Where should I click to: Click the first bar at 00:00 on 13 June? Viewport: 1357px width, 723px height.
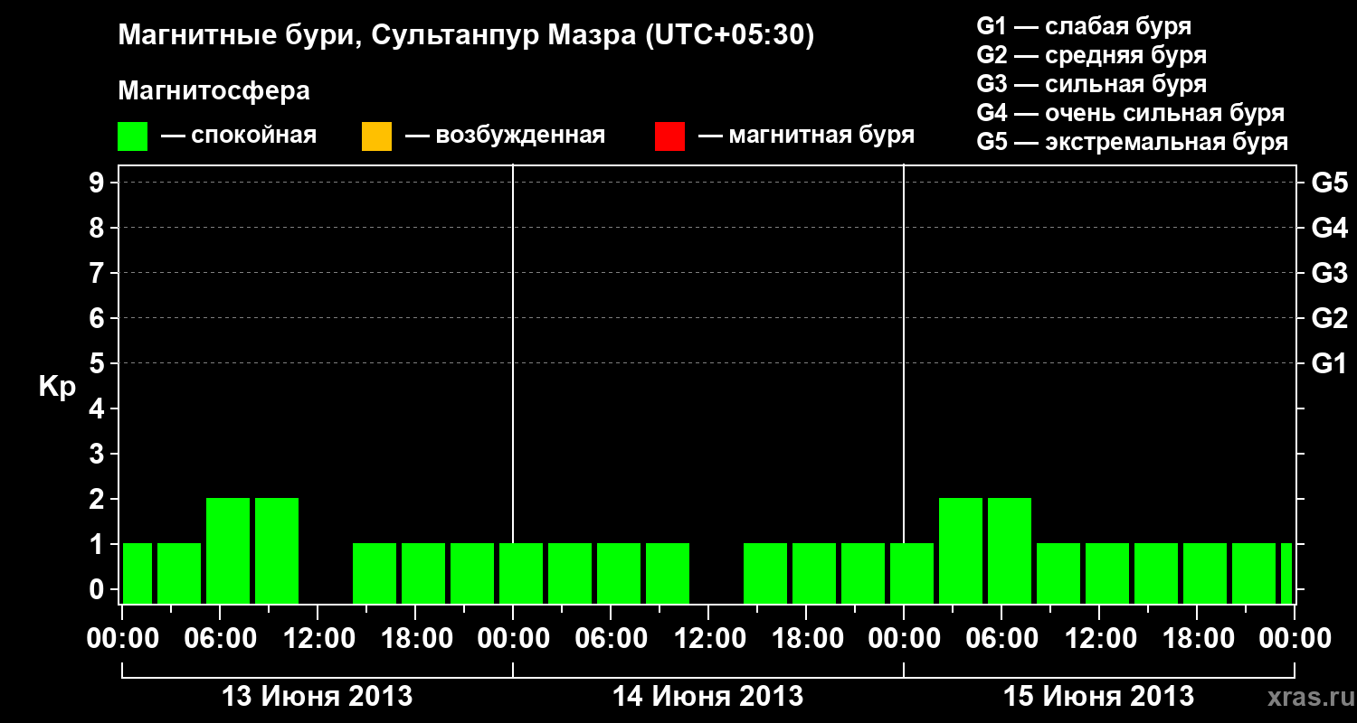138,573
